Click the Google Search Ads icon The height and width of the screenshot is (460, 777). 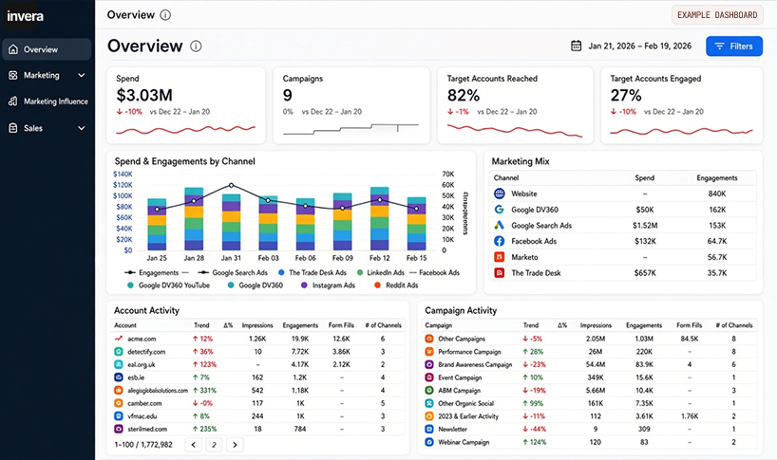click(x=500, y=226)
